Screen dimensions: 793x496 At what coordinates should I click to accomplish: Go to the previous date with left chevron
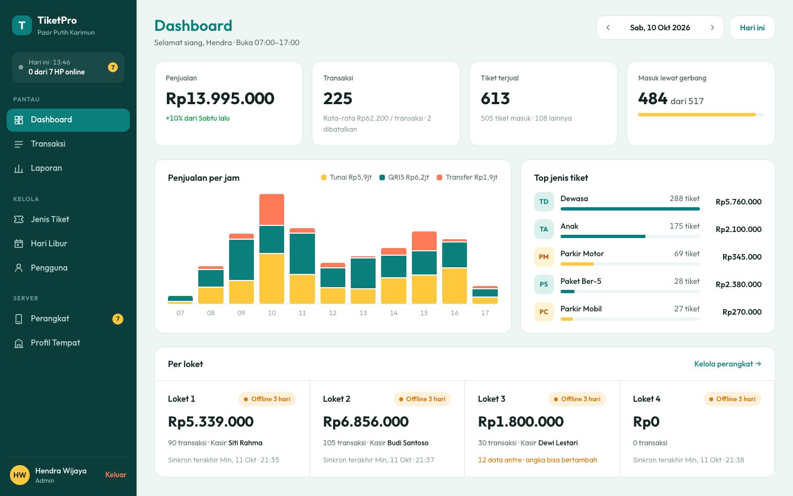click(608, 28)
